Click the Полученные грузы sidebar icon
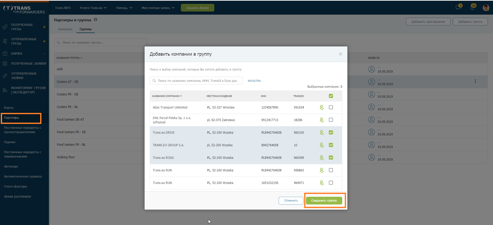This screenshot has height=225, width=493. point(5,27)
